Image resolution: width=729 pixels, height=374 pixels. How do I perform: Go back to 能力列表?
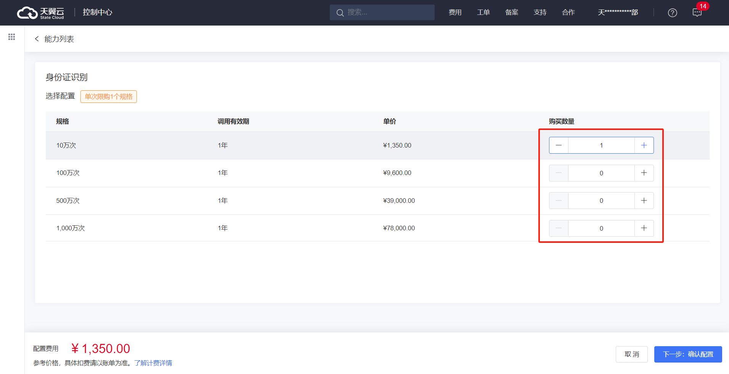click(59, 39)
